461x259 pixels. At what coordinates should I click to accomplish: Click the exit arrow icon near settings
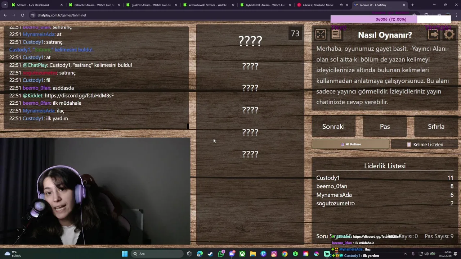click(433, 35)
